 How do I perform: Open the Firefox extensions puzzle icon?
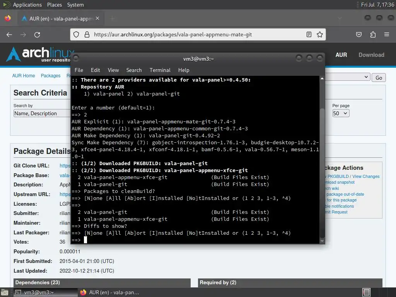click(373, 34)
